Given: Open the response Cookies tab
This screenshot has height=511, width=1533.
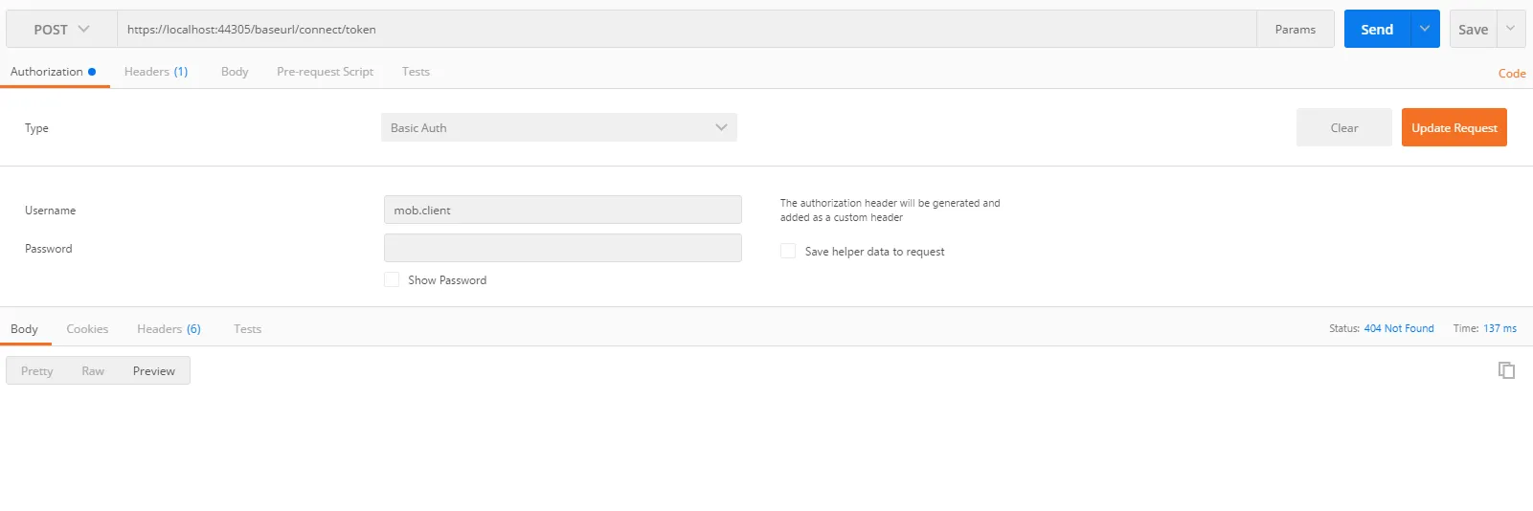Looking at the screenshot, I should tap(87, 329).
